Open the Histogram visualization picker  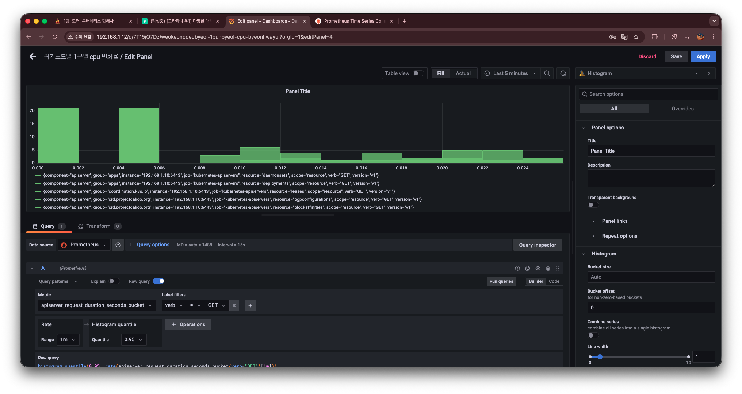click(x=639, y=73)
